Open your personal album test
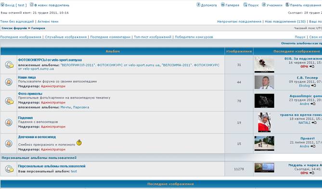The image size is (322, 189). tap(74, 171)
